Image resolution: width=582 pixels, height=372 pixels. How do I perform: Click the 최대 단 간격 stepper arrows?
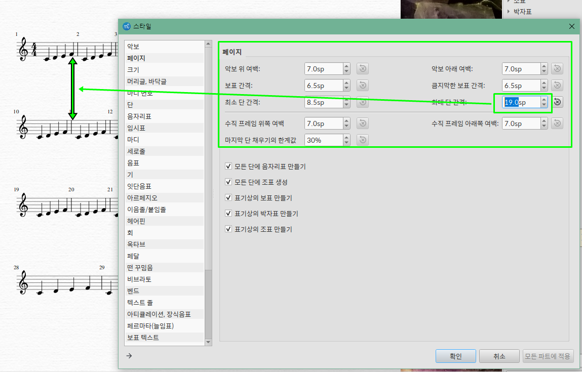[x=544, y=102]
